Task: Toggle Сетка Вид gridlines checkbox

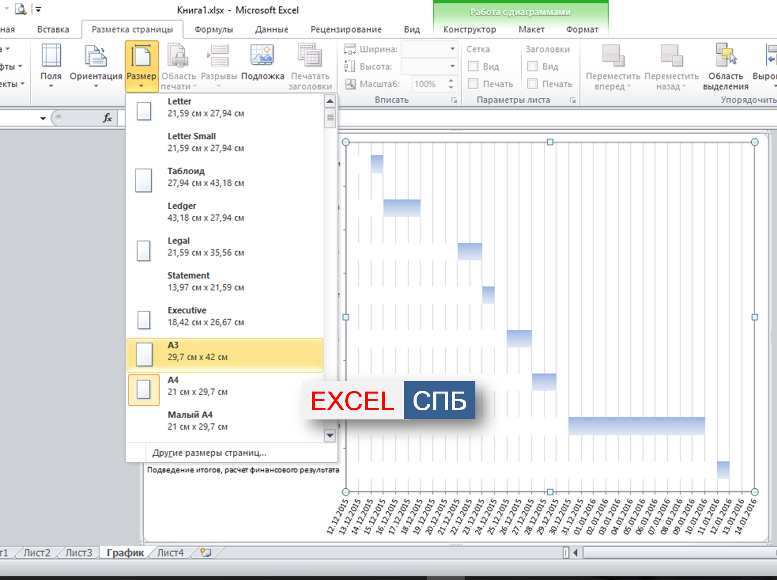Action: point(473,66)
